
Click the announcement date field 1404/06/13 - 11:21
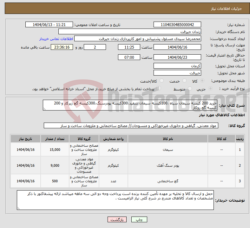coord(49,24)
